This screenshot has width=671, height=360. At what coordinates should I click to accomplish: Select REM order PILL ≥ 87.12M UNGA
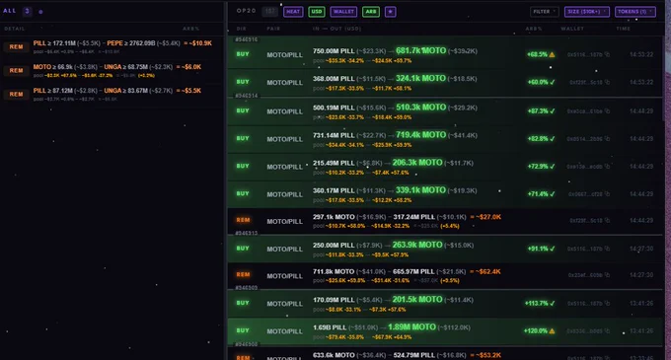tap(112, 94)
